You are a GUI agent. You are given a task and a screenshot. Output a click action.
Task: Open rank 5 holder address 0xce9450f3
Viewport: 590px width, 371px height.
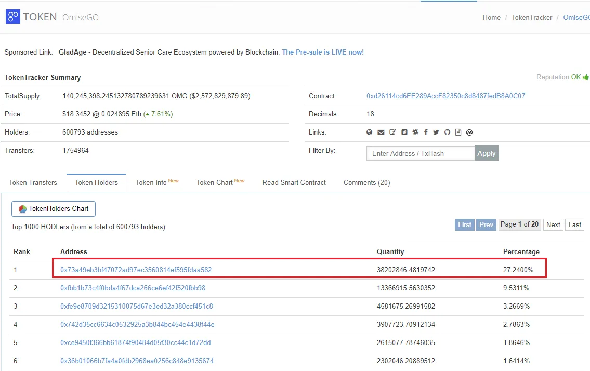point(136,342)
